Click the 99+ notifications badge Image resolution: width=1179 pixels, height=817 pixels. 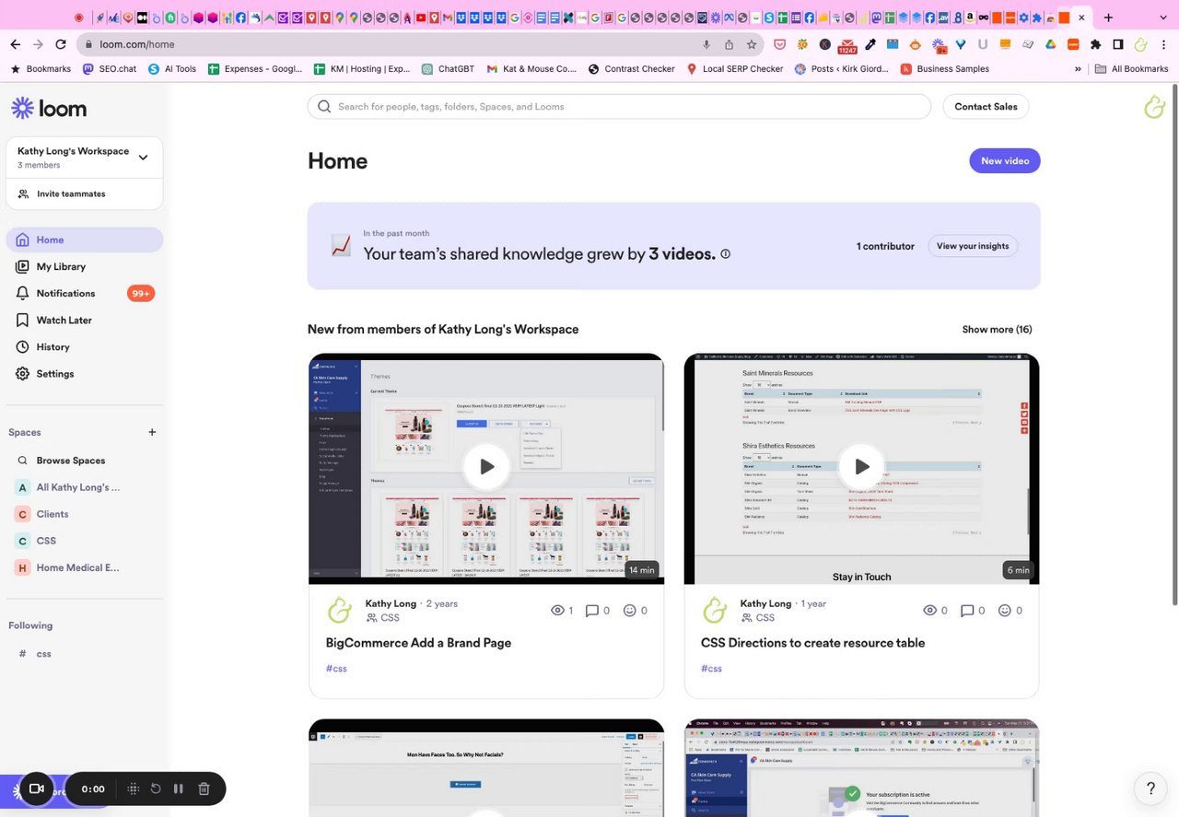tap(141, 293)
